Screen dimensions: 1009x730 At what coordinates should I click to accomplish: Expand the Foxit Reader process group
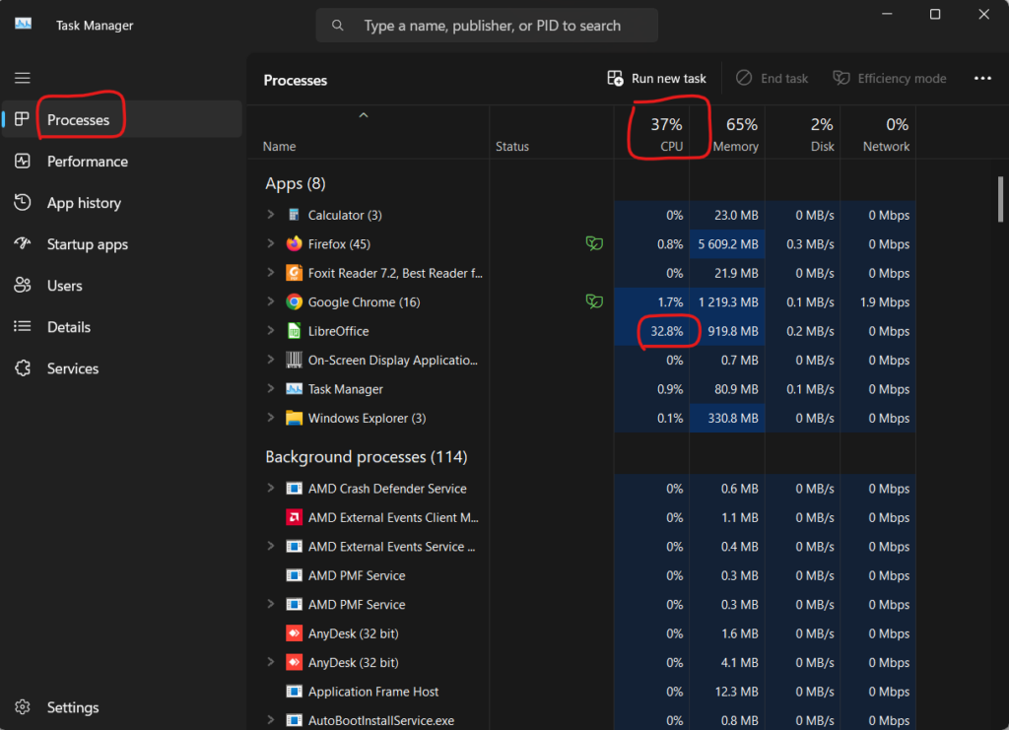pos(271,272)
